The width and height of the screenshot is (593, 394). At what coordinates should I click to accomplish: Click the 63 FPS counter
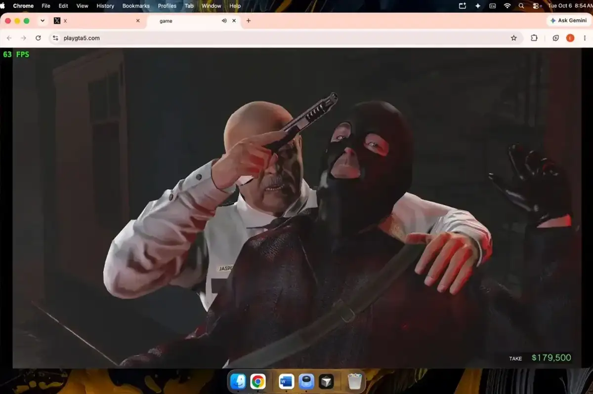click(16, 54)
